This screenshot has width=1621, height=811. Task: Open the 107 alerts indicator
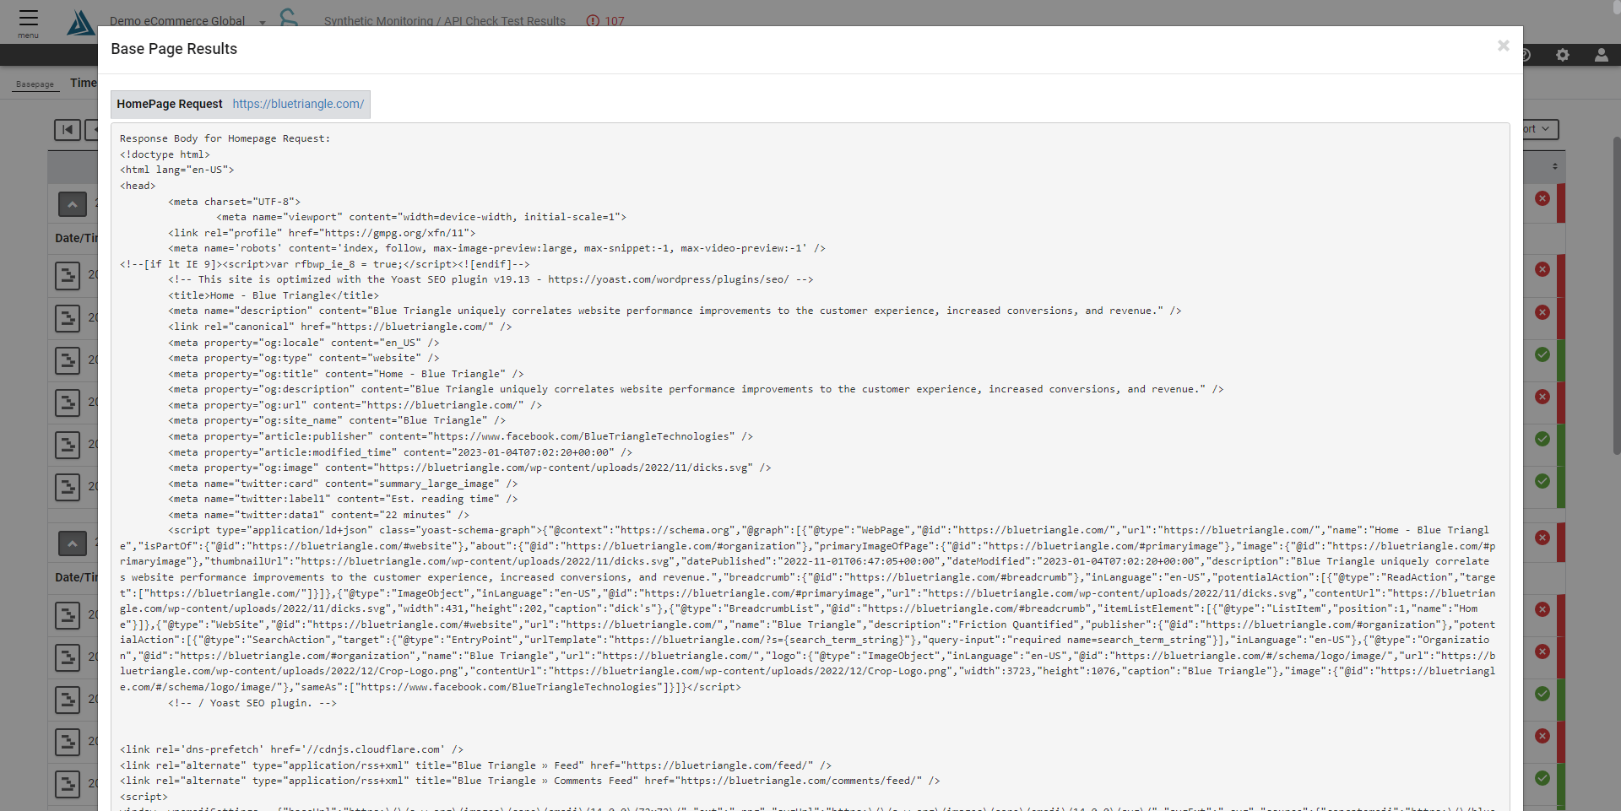pos(605,21)
